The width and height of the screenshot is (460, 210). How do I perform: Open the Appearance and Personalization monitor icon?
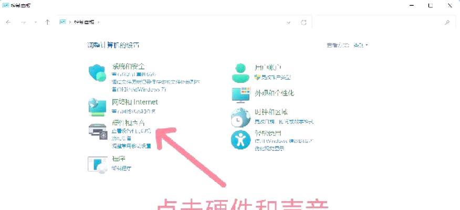[x=241, y=94]
